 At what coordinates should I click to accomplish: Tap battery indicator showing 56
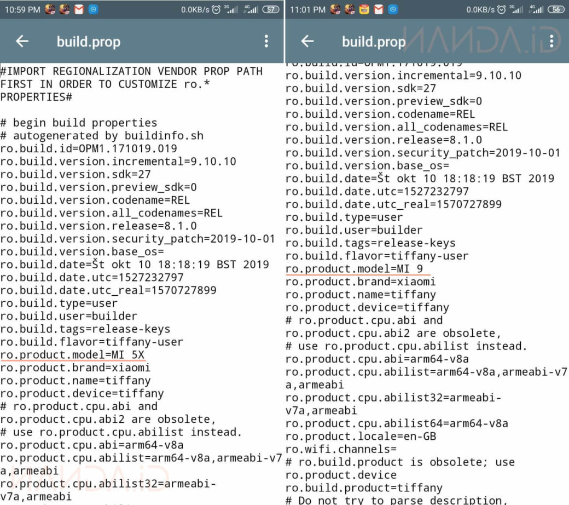point(556,9)
